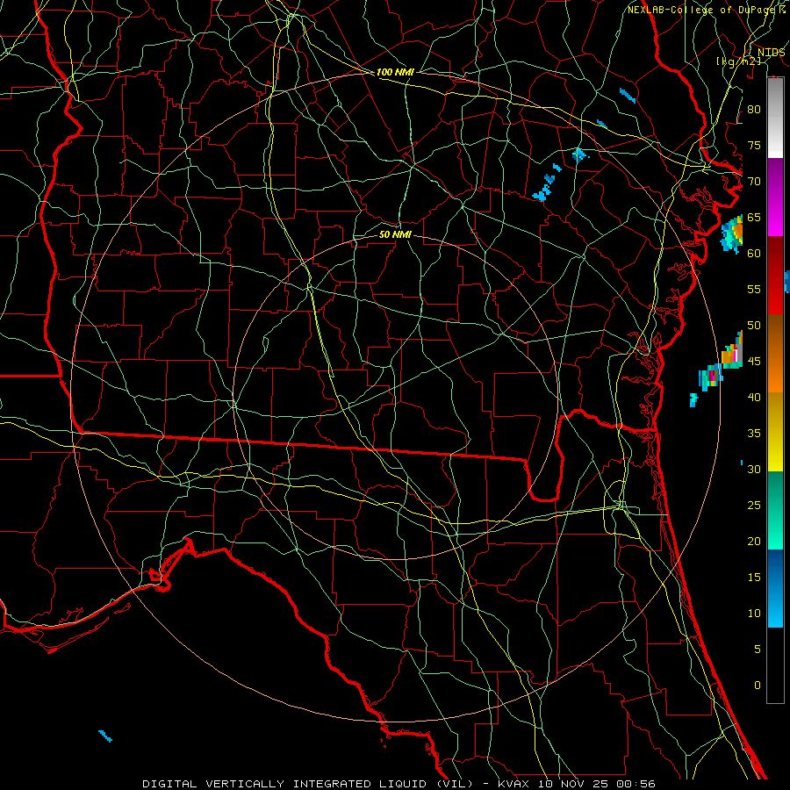Click the orange-cored echo on the Georgia coast
The width and height of the screenshot is (790, 790).
pos(732,233)
